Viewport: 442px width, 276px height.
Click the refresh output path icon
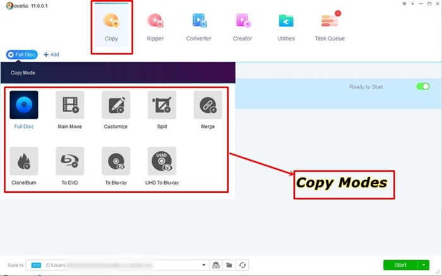(x=242, y=265)
